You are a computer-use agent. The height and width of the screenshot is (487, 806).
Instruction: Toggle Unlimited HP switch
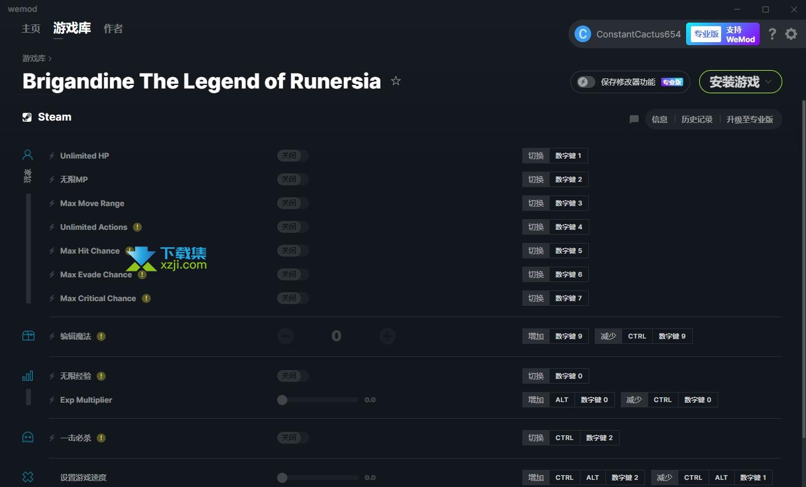(293, 156)
